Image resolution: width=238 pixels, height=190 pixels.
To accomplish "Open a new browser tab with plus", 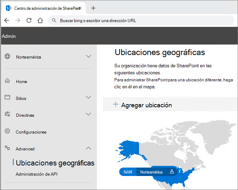I will (x=93, y=8).
